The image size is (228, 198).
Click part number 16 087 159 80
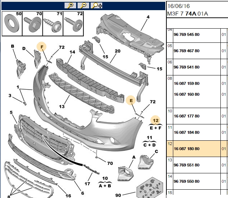(x=186, y=83)
